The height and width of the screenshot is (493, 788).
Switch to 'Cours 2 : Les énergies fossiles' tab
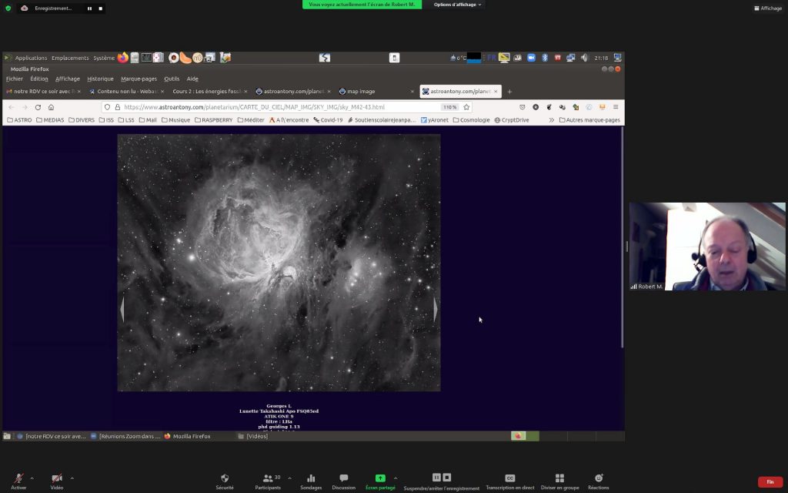click(209, 92)
